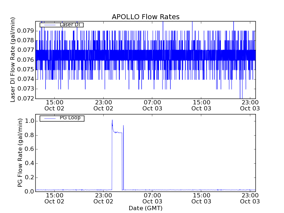Select the 0.076 tick on the Laser DI axis

click(26, 60)
